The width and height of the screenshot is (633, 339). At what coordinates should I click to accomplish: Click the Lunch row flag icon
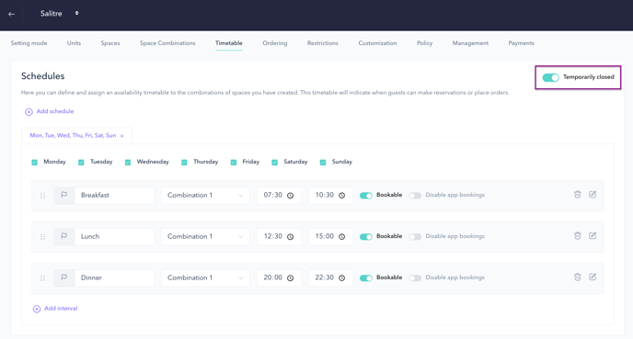[x=63, y=237]
